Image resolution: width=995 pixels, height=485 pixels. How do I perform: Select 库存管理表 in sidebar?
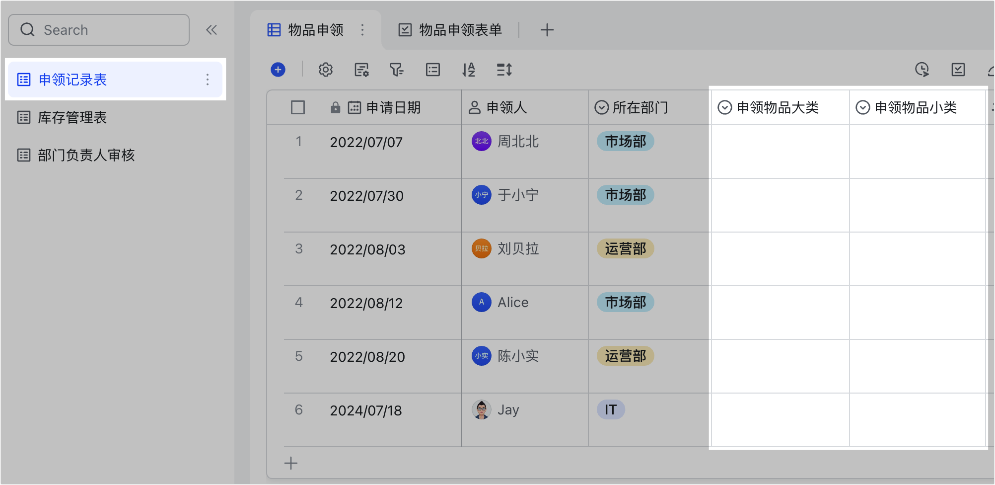[72, 117]
